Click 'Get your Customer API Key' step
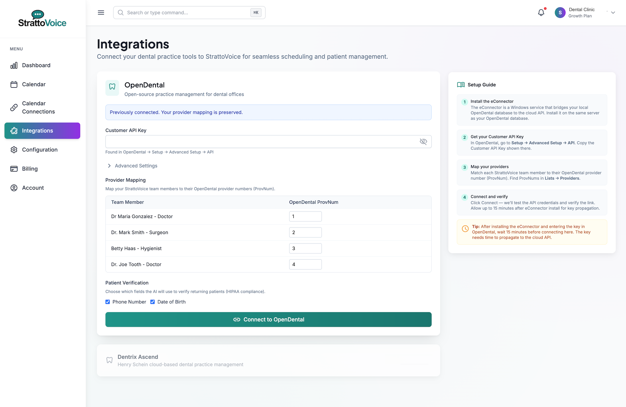 click(532, 143)
